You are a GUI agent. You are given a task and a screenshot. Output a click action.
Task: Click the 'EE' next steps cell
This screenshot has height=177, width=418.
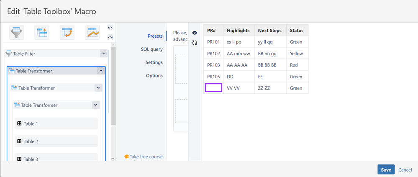click(270, 77)
